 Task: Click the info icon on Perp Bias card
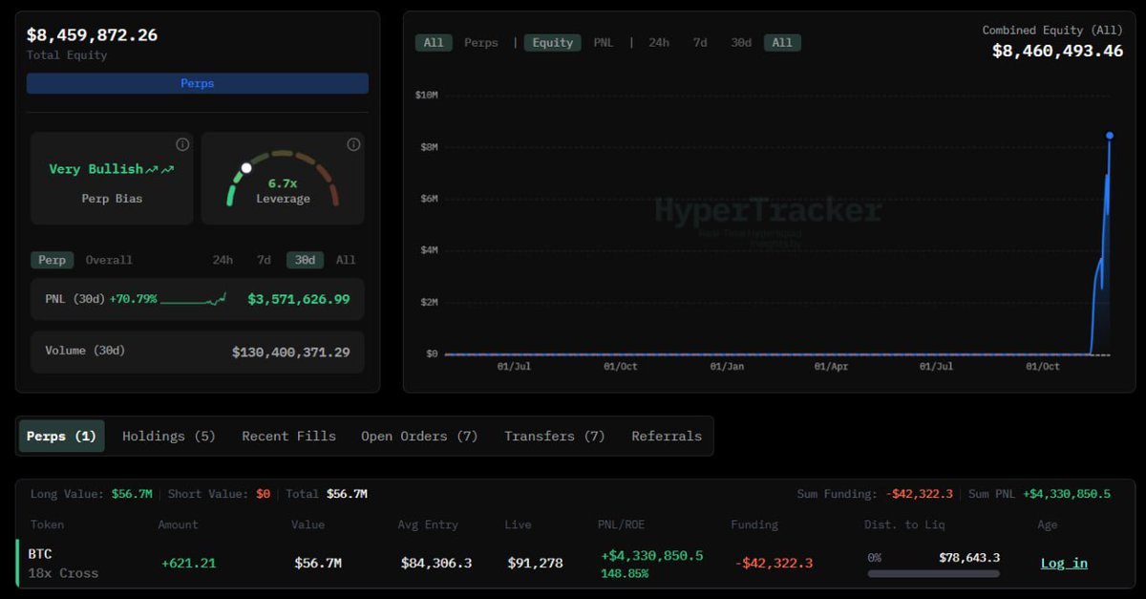[182, 144]
